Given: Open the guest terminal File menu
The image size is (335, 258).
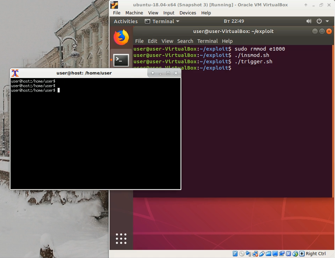Looking at the screenshot, I should (x=139, y=41).
